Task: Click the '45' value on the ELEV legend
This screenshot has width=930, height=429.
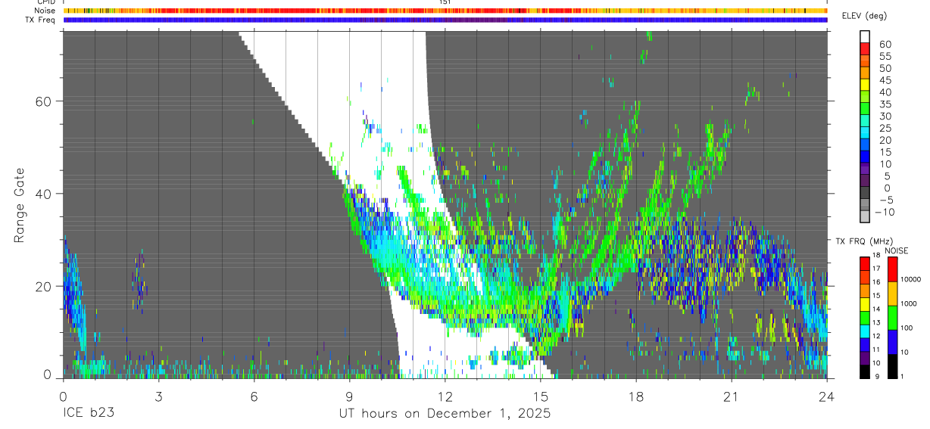Action: point(885,80)
